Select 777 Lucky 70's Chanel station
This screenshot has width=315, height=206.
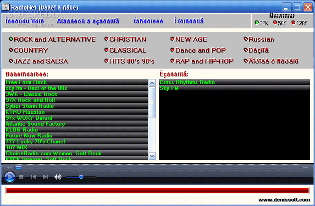[x=77, y=142]
